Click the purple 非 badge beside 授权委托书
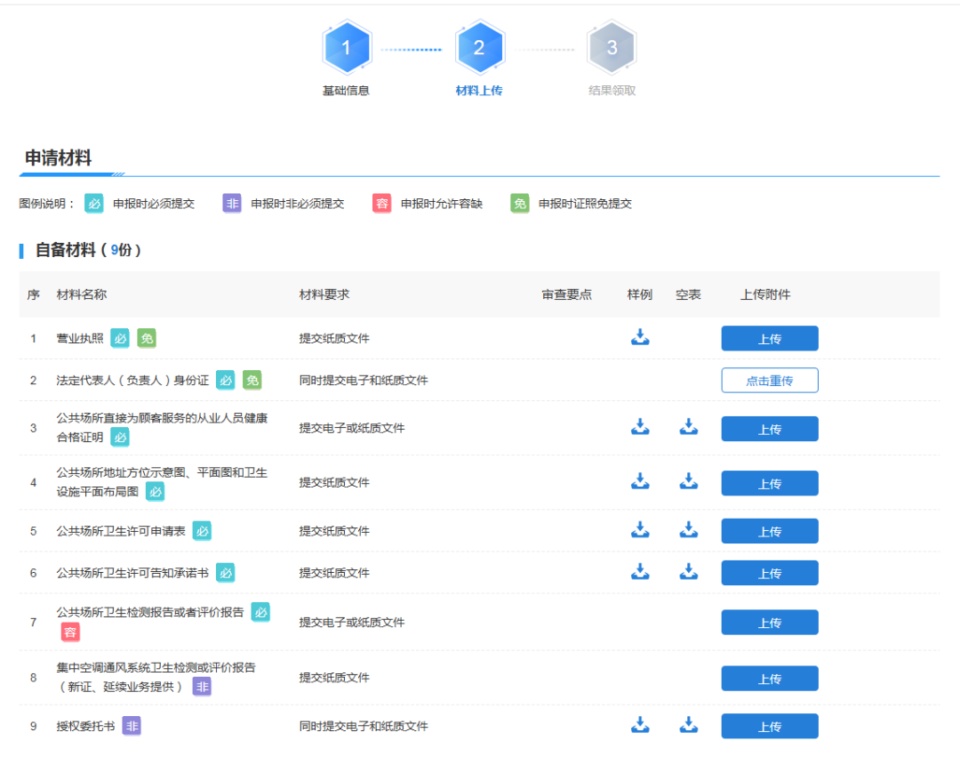The width and height of the screenshot is (960, 773). (132, 726)
